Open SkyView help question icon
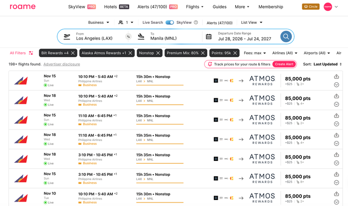 point(196,22)
